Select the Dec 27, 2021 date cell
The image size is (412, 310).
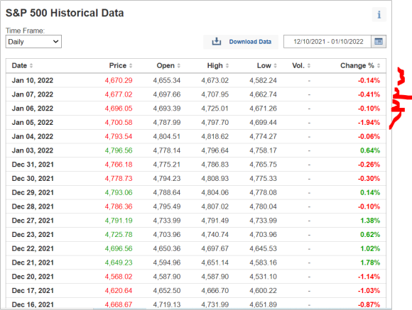(33, 221)
